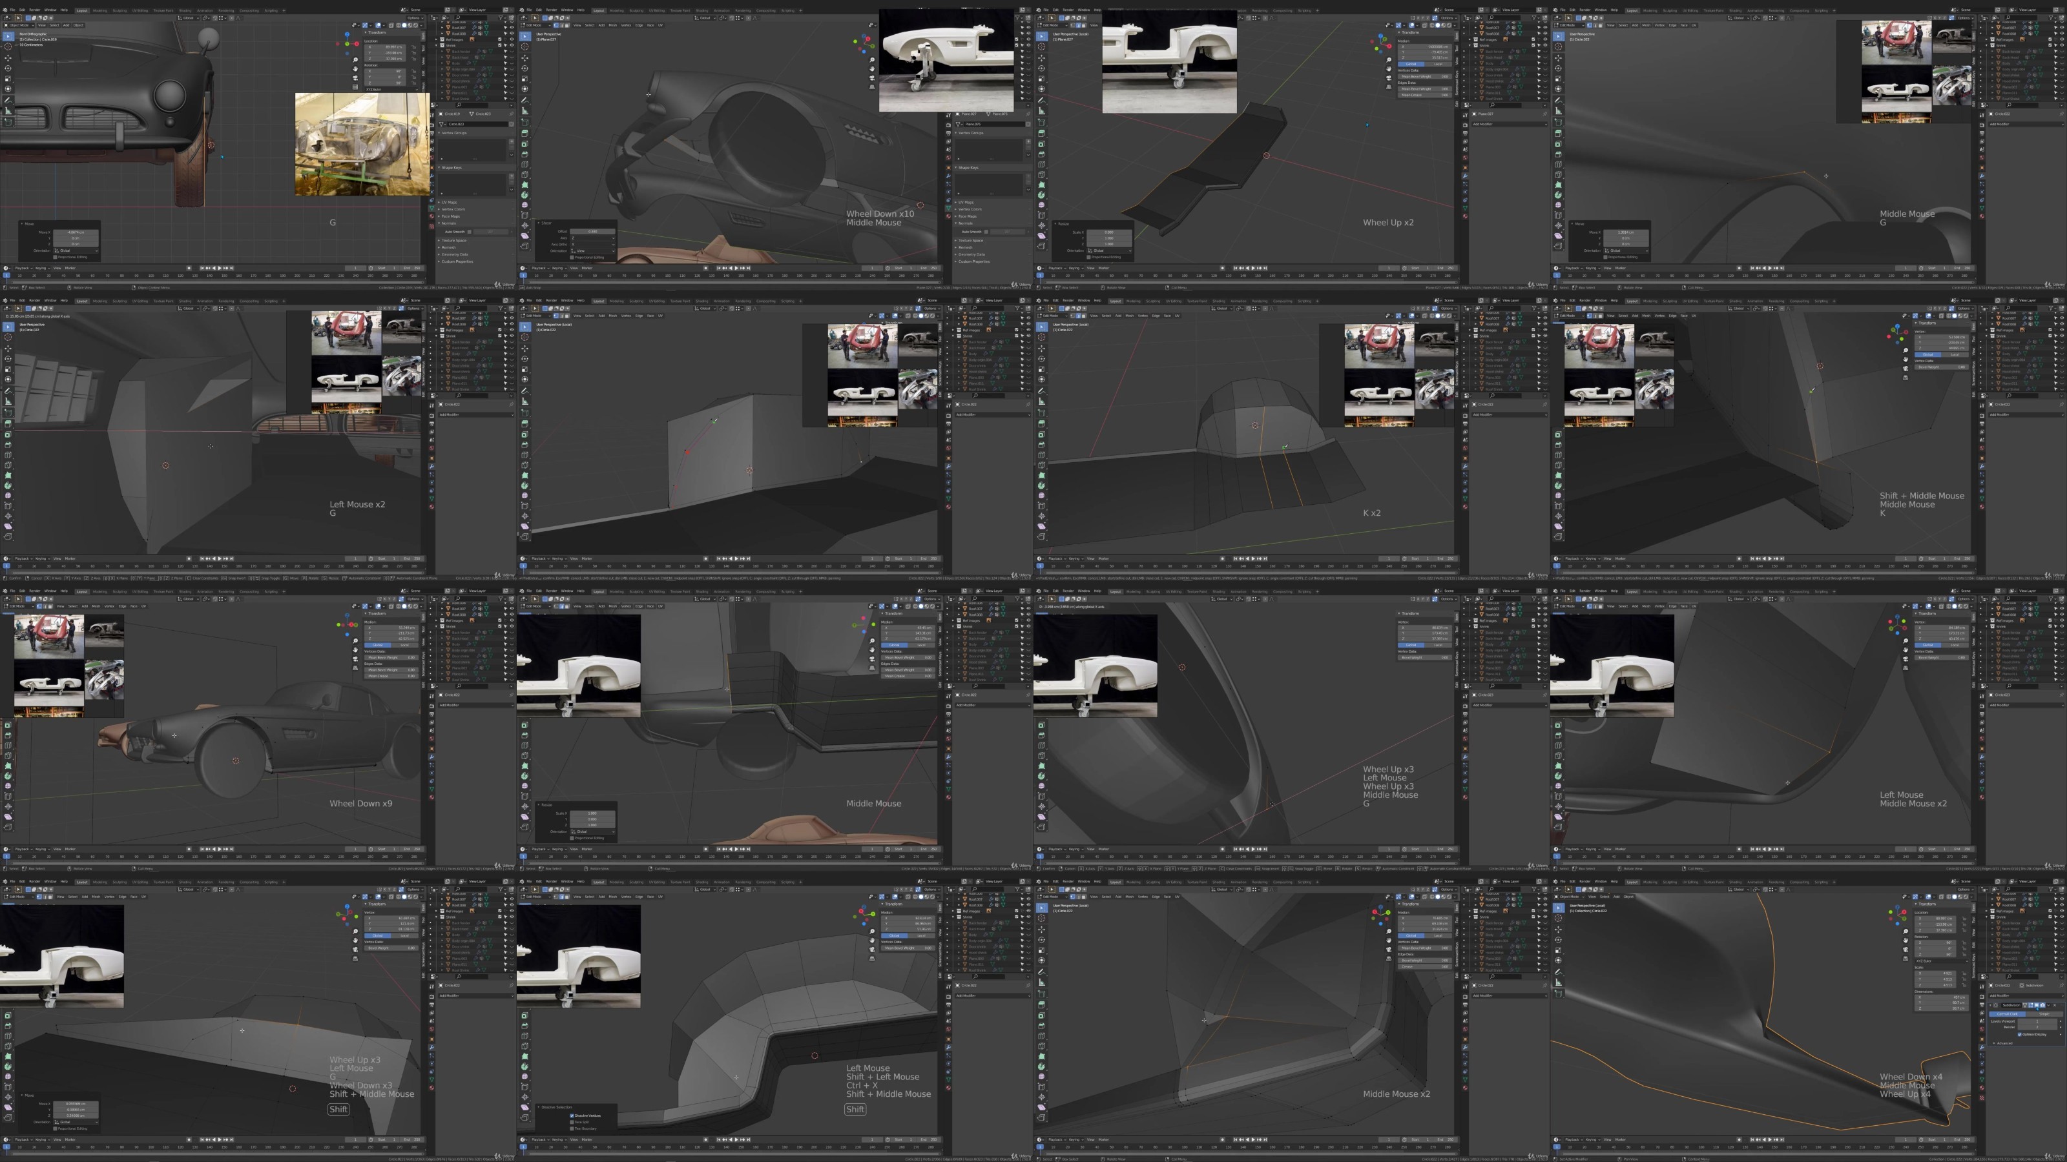Open the UV menu in the Dissolve Selection viewport
Image resolution: width=2067 pixels, height=1162 pixels.
click(660, 897)
